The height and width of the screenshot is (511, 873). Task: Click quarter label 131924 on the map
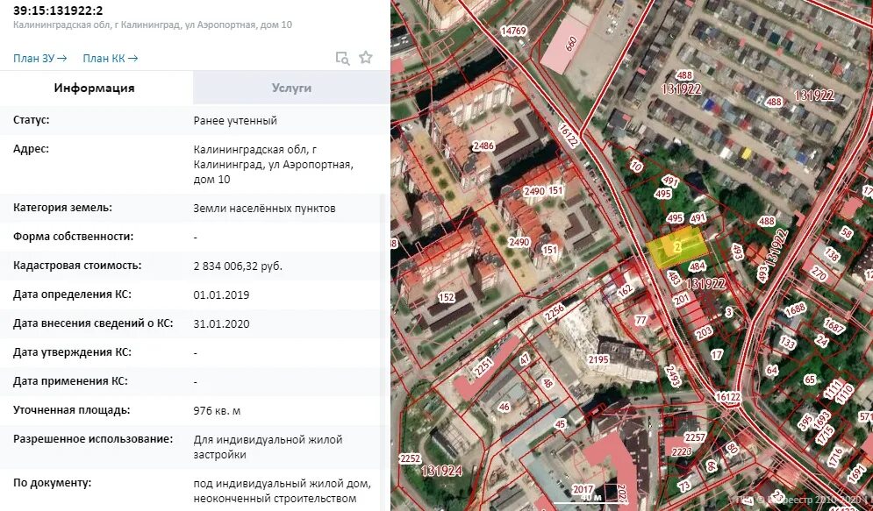[441, 471]
